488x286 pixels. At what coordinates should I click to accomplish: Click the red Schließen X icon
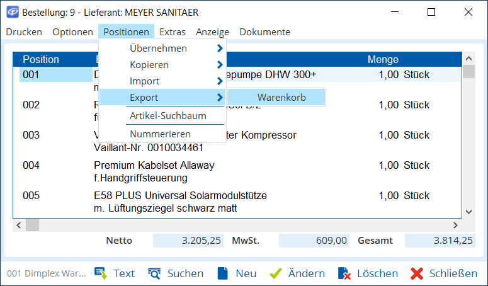point(416,273)
